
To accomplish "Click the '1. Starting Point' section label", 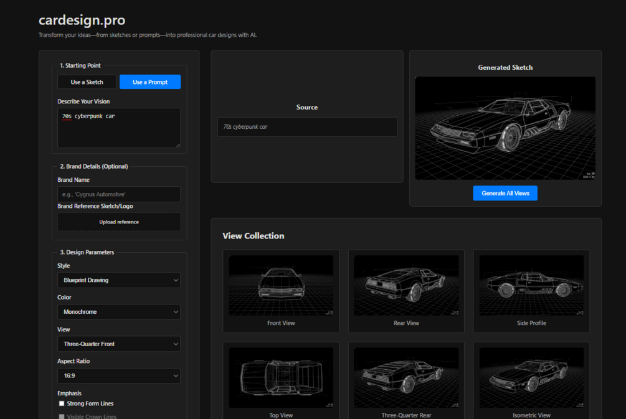I will [x=80, y=65].
